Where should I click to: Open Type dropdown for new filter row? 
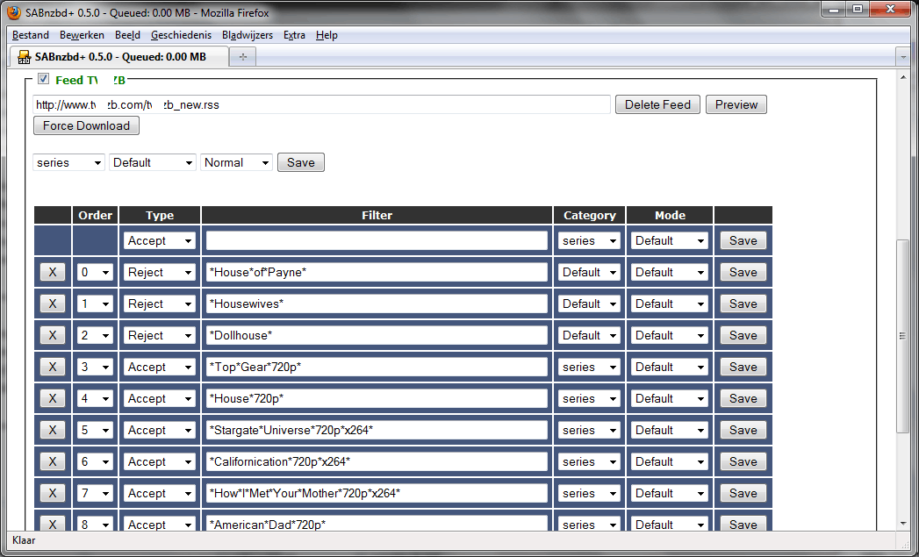pyautogui.click(x=160, y=240)
